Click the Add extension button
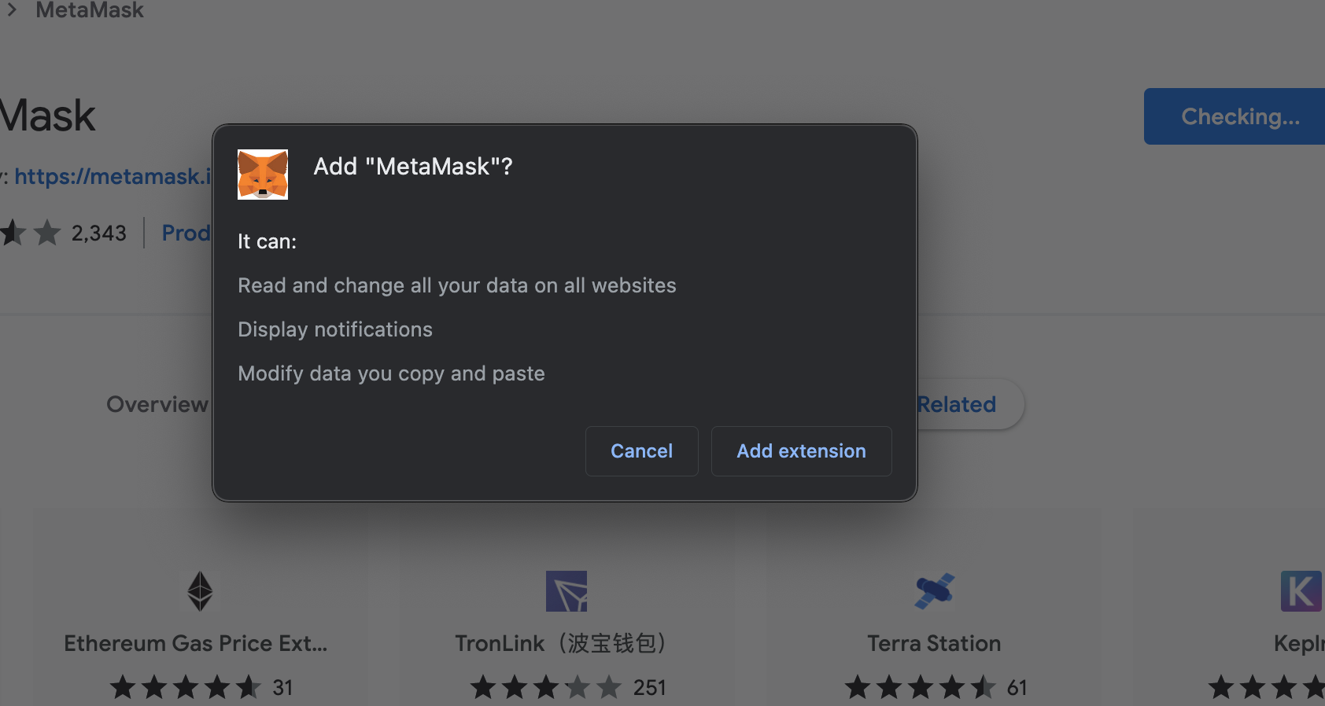This screenshot has width=1325, height=706. pos(801,451)
